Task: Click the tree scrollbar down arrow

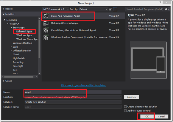Action: click(39, 73)
